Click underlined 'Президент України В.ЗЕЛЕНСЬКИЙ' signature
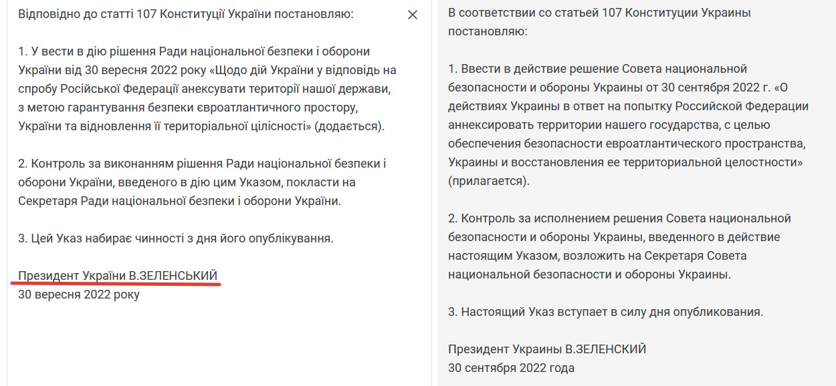This screenshot has width=836, height=386. point(118,275)
